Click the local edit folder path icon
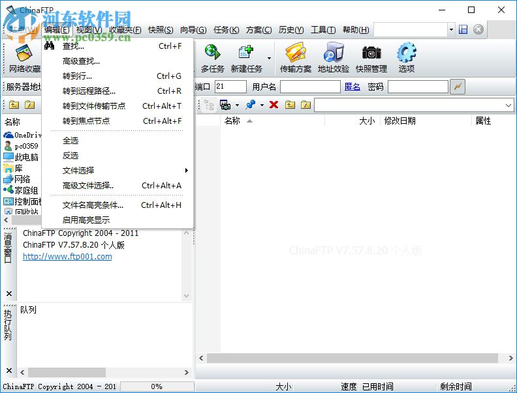Viewport: 517px width, 393px height. click(x=29, y=105)
